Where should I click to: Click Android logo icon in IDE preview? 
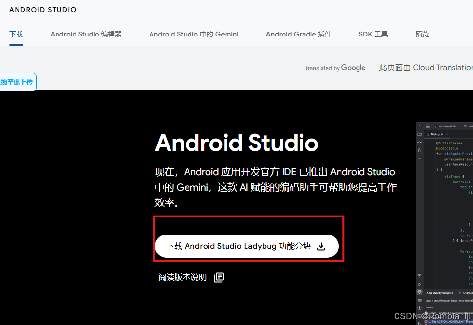(419, 126)
